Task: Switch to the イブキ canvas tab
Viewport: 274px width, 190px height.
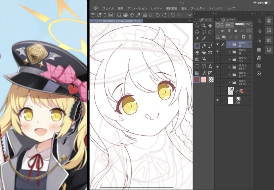Action: pos(116,21)
